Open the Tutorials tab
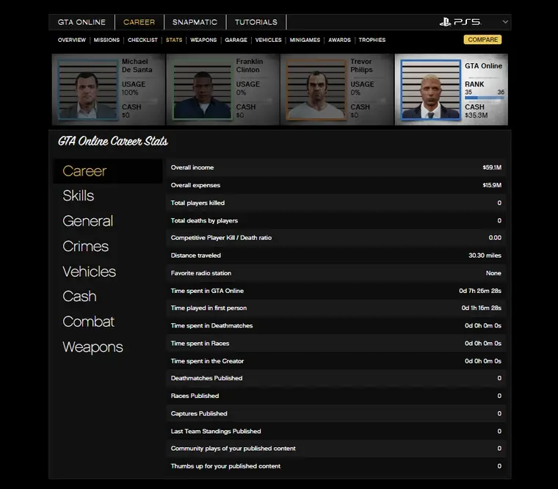 256,22
